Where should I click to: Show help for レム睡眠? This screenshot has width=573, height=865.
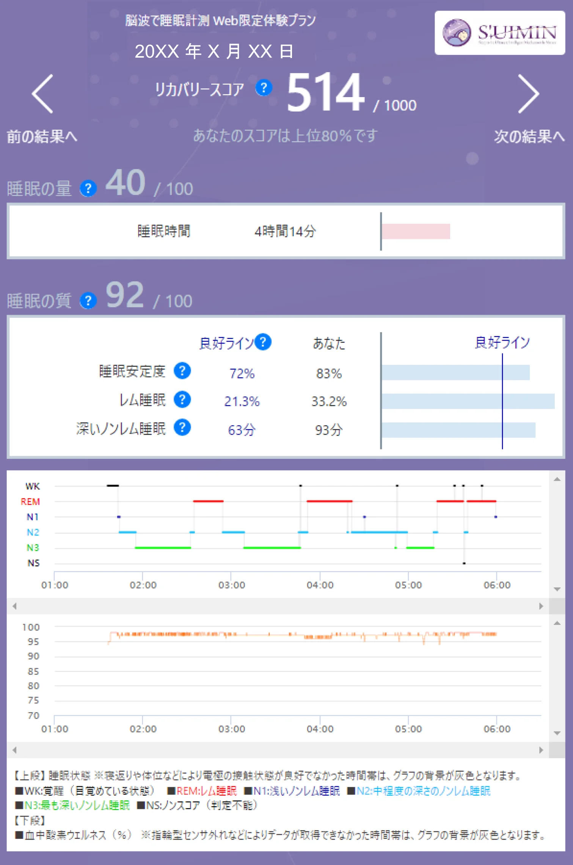click(x=182, y=399)
